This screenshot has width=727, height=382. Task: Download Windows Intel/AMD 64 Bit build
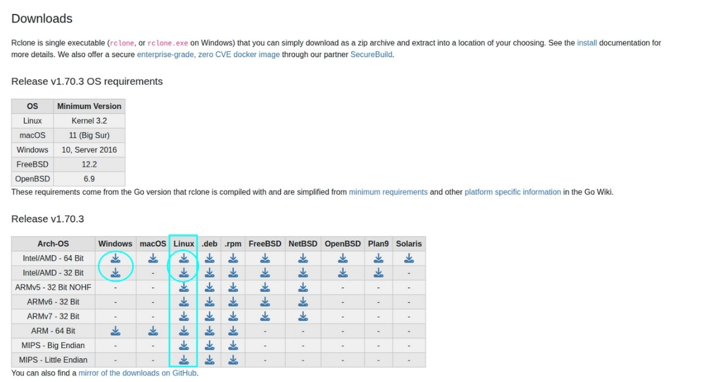[x=115, y=258]
